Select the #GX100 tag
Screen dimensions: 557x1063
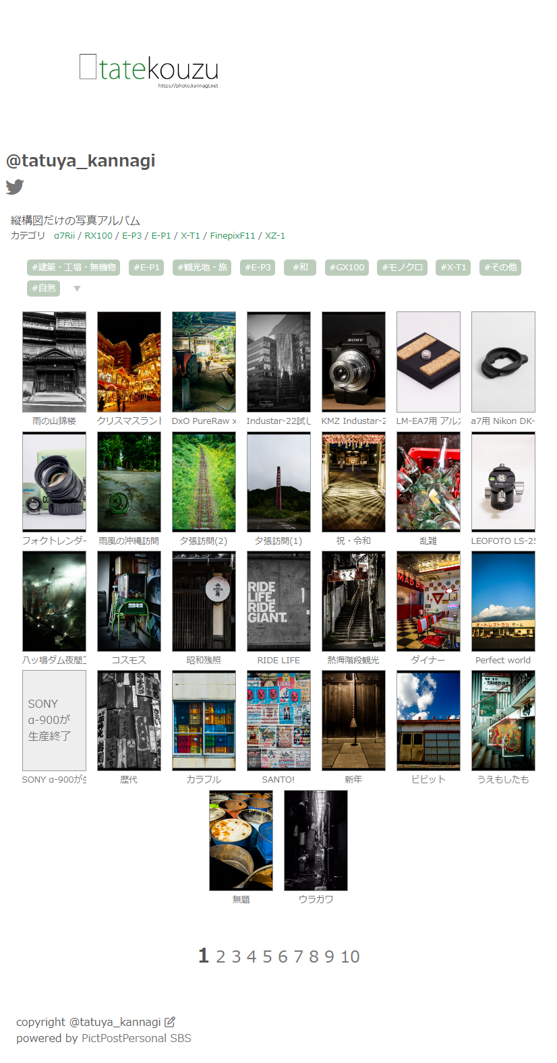pyautogui.click(x=347, y=268)
